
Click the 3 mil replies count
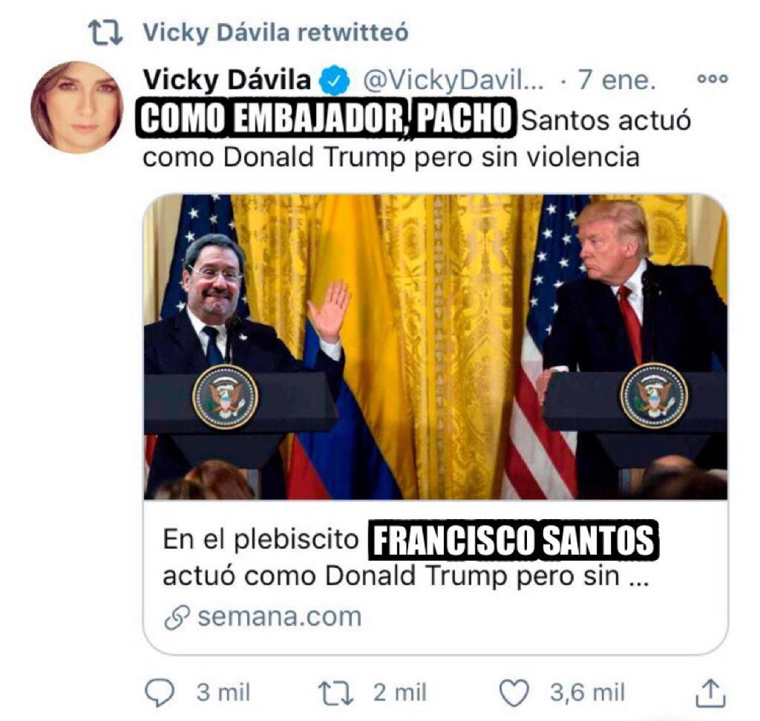click(223, 692)
